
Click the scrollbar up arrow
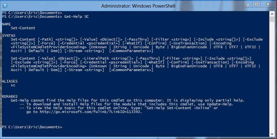click(x=272, y=14)
